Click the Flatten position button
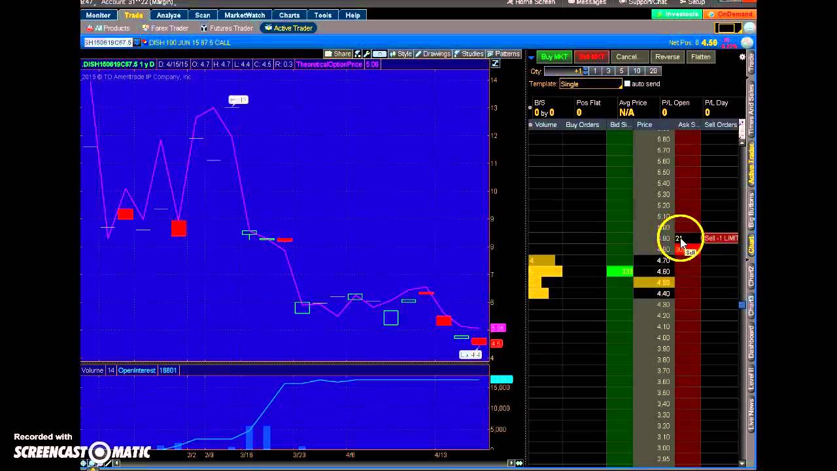 tap(701, 57)
